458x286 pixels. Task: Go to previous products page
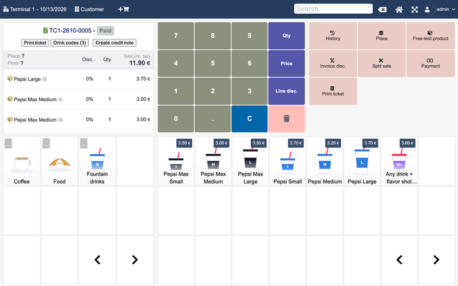pos(399,260)
